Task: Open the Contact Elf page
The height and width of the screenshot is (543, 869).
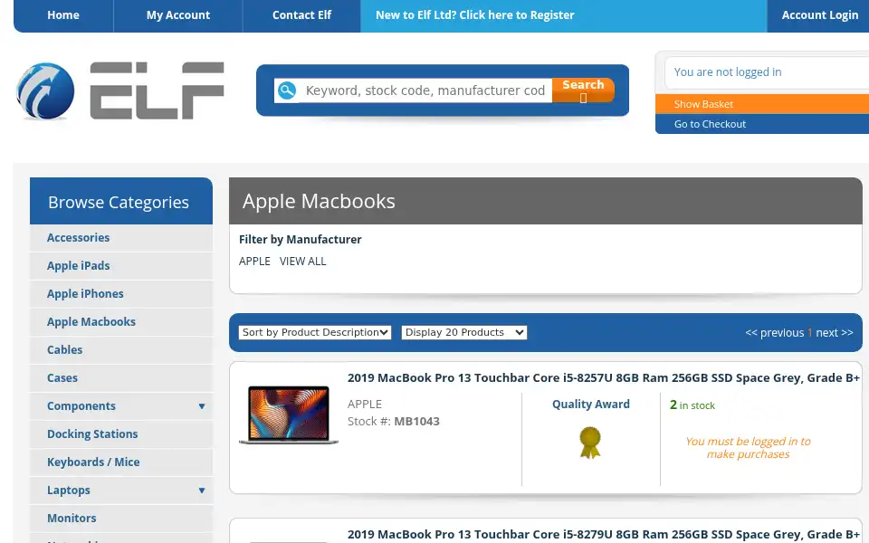Action: 301,15
